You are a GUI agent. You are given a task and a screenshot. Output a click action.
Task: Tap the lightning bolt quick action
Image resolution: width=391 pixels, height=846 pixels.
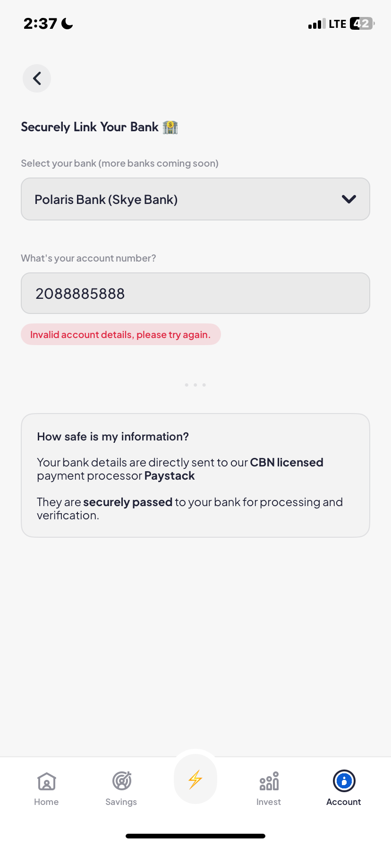pyautogui.click(x=195, y=779)
